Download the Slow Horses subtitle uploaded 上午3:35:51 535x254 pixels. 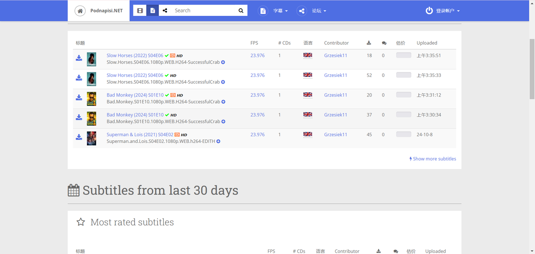(79, 58)
